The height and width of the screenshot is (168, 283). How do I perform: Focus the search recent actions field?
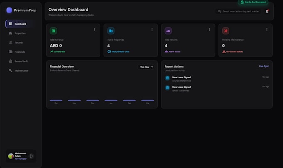[238, 11]
